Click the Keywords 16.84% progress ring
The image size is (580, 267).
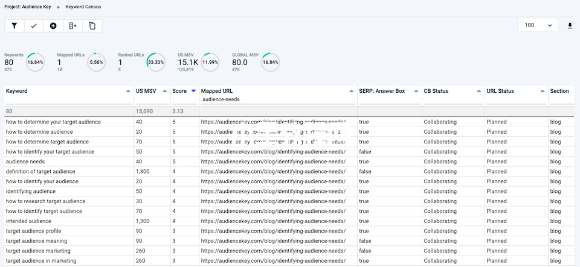(36, 62)
